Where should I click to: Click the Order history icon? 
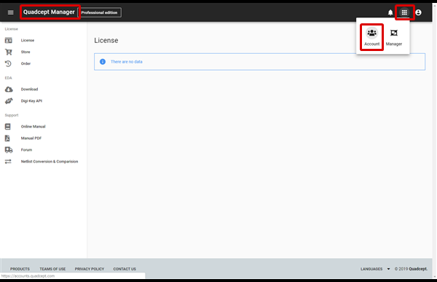pyautogui.click(x=8, y=63)
